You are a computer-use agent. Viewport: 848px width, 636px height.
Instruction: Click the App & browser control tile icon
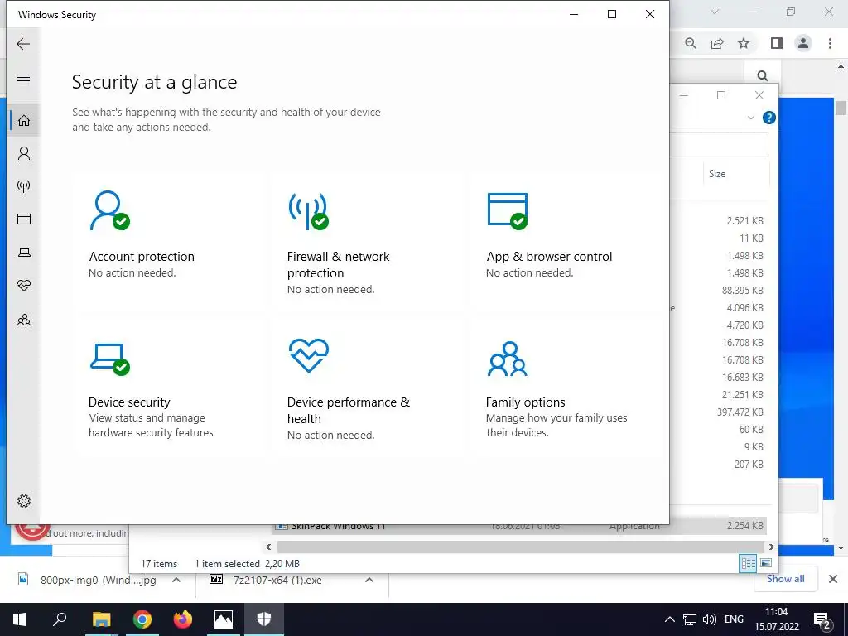[x=508, y=211]
